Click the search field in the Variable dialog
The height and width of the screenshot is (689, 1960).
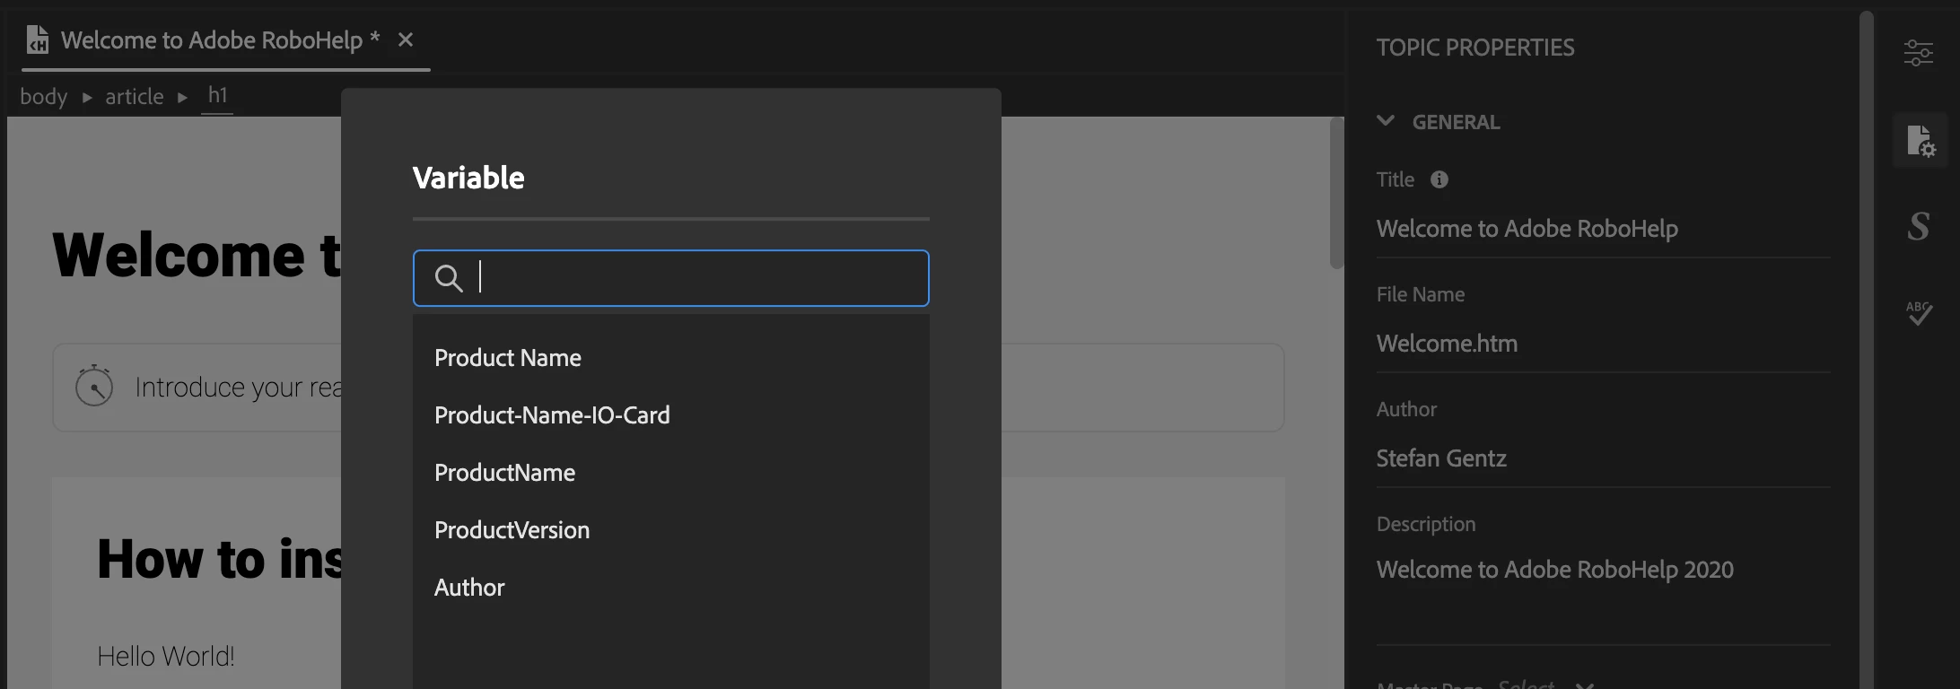(670, 278)
